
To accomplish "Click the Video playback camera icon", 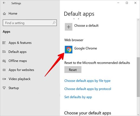I will [x=4, y=79].
